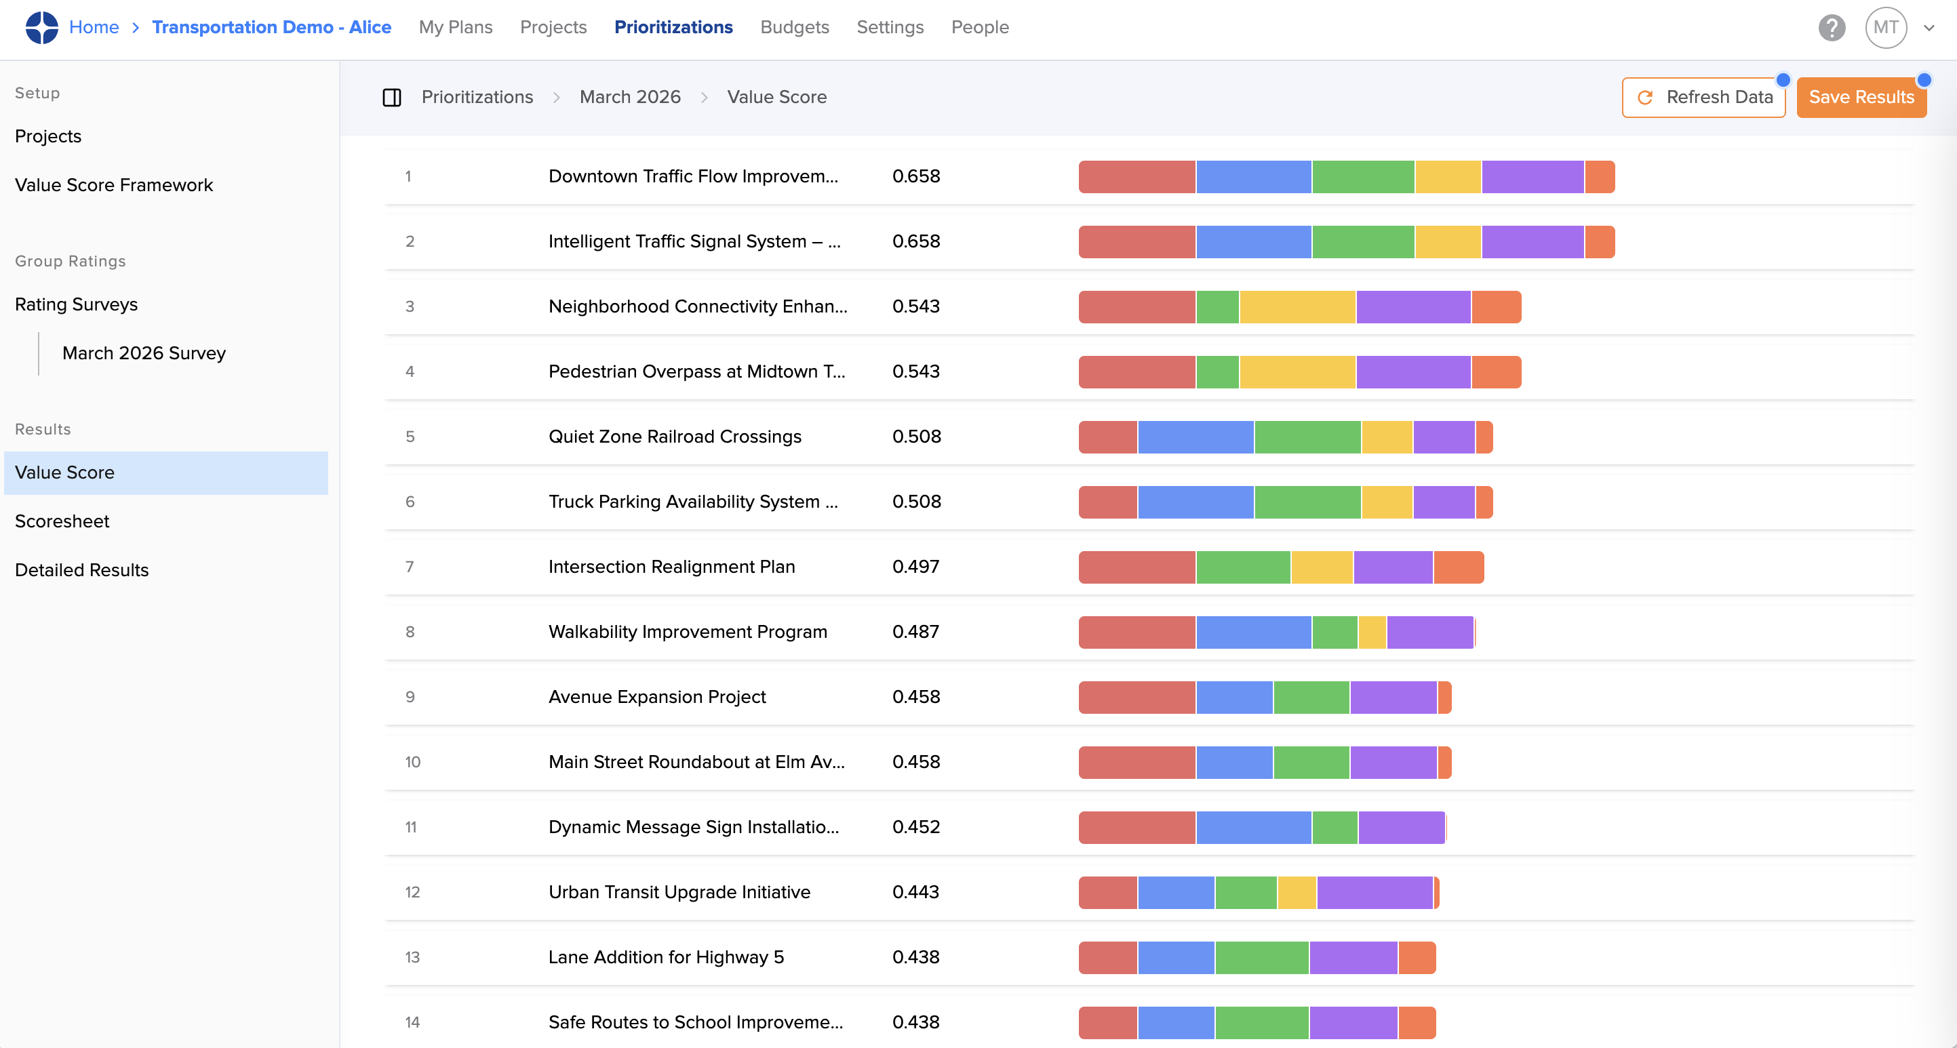The width and height of the screenshot is (1957, 1048).
Task: Select the Quiet Zone Railroad Crossings row
Action: (675, 437)
